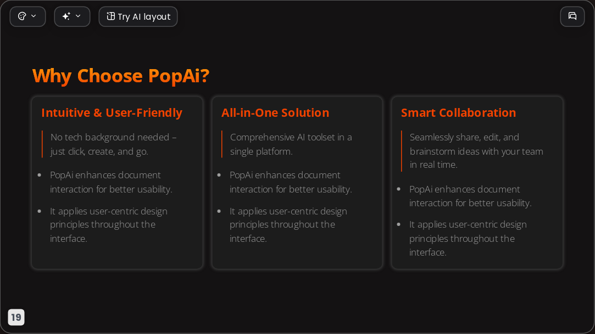Click the second bullet in Smart Collaboration card
Viewport: 595px width, 334px height.
coord(468,238)
